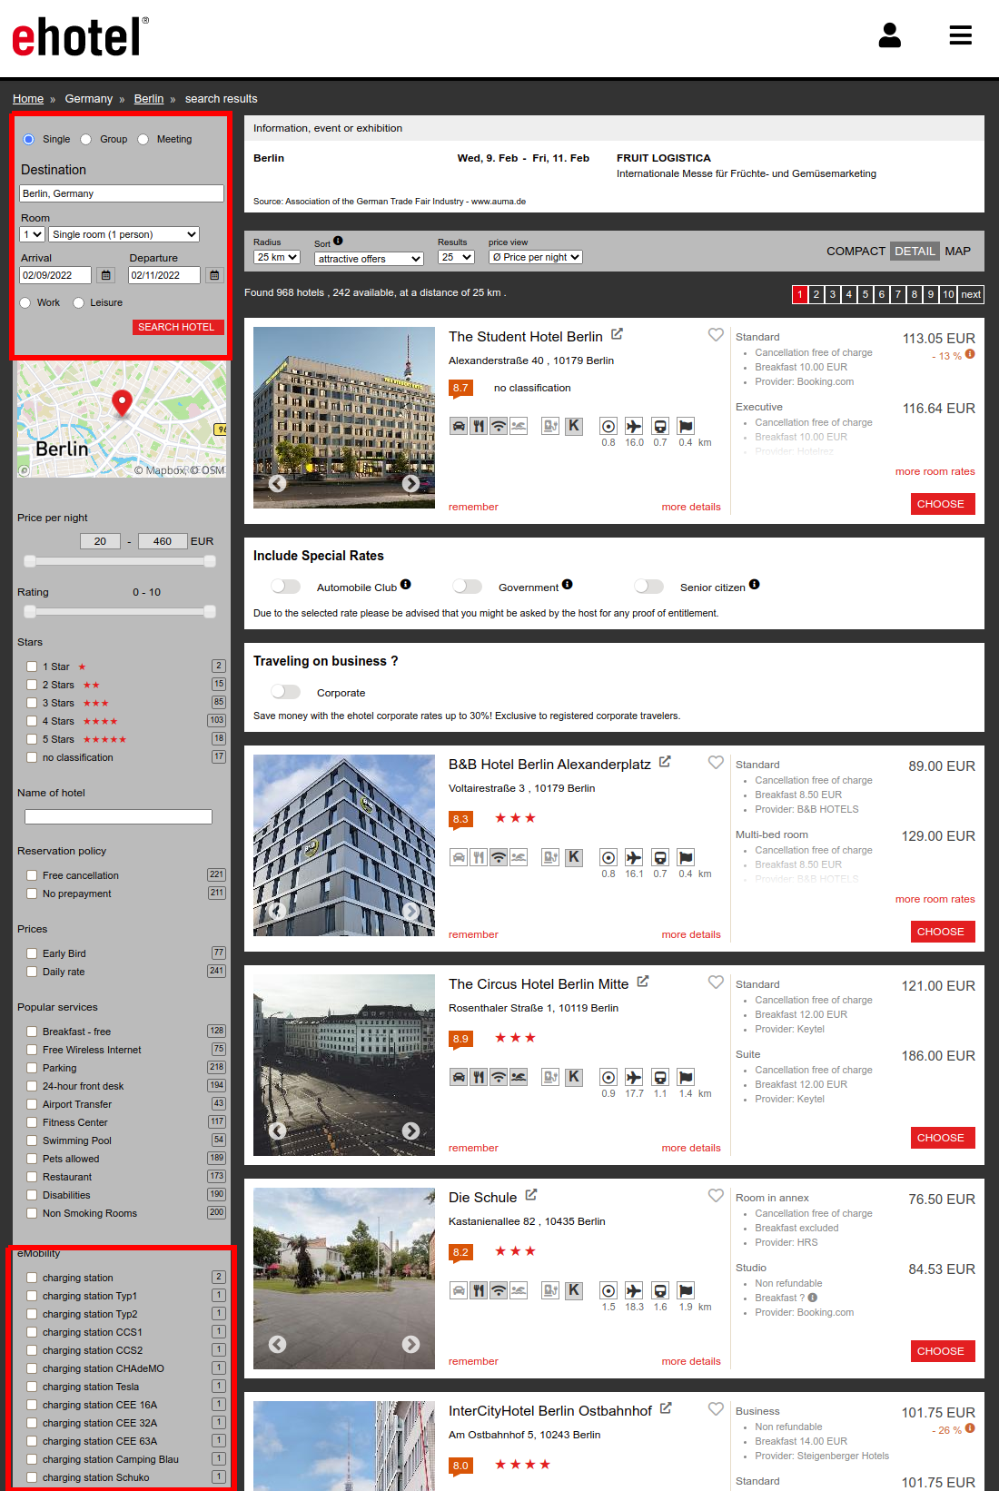Select the Work travel purpose

(x=25, y=302)
